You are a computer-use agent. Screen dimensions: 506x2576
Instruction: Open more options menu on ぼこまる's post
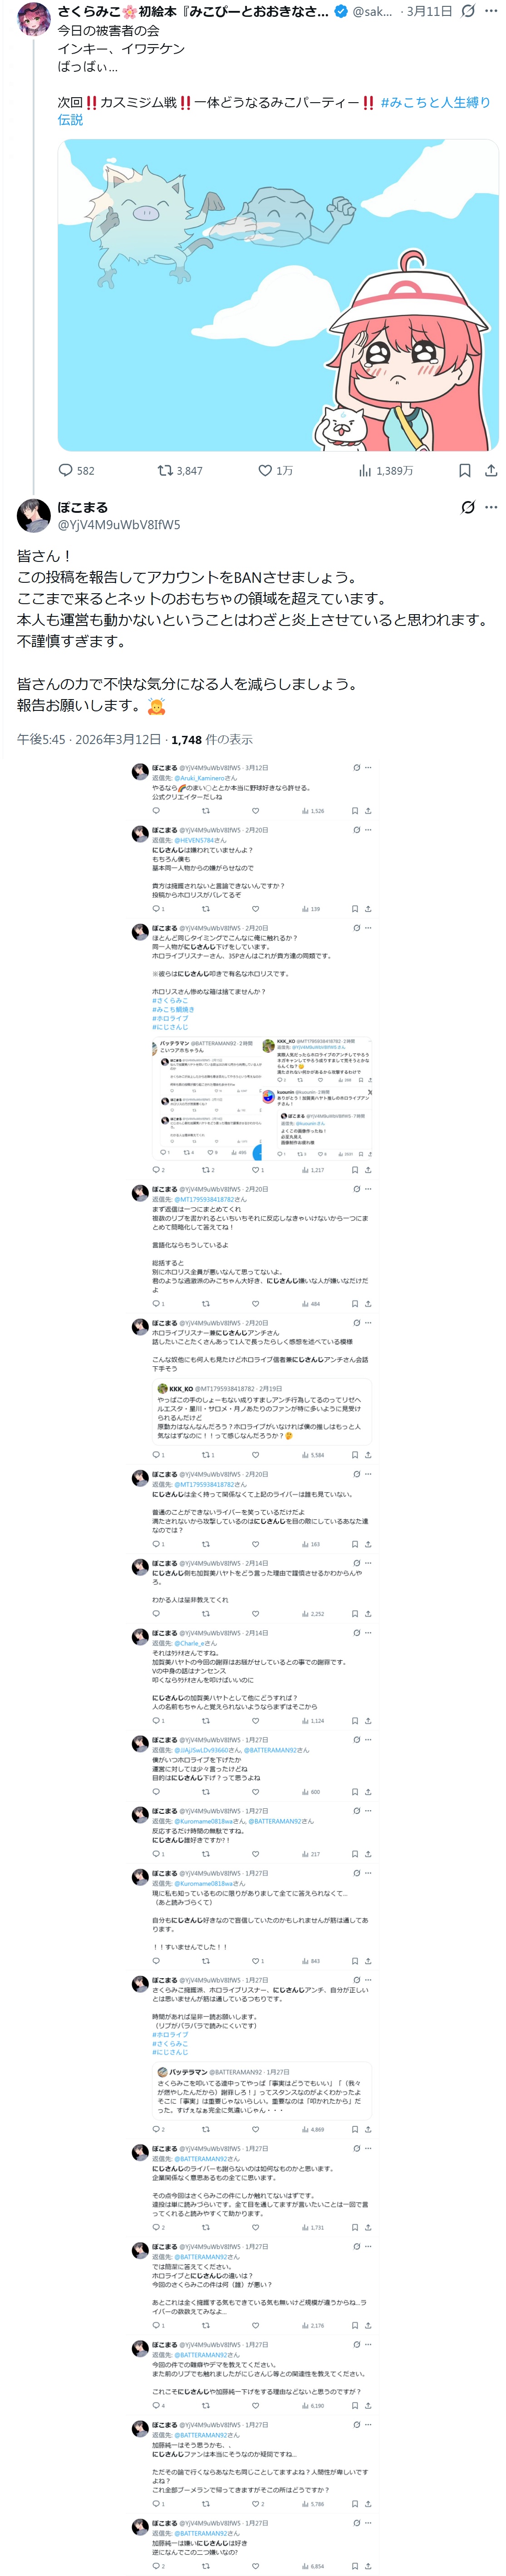click(x=490, y=507)
